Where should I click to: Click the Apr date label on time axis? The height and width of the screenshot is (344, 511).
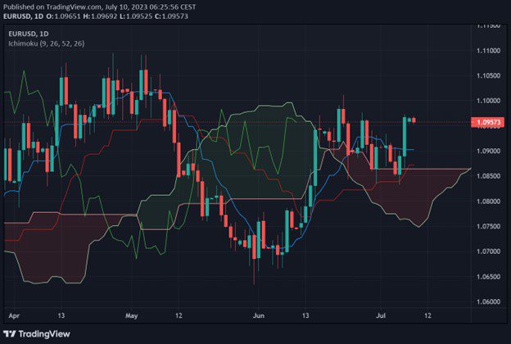[14, 315]
